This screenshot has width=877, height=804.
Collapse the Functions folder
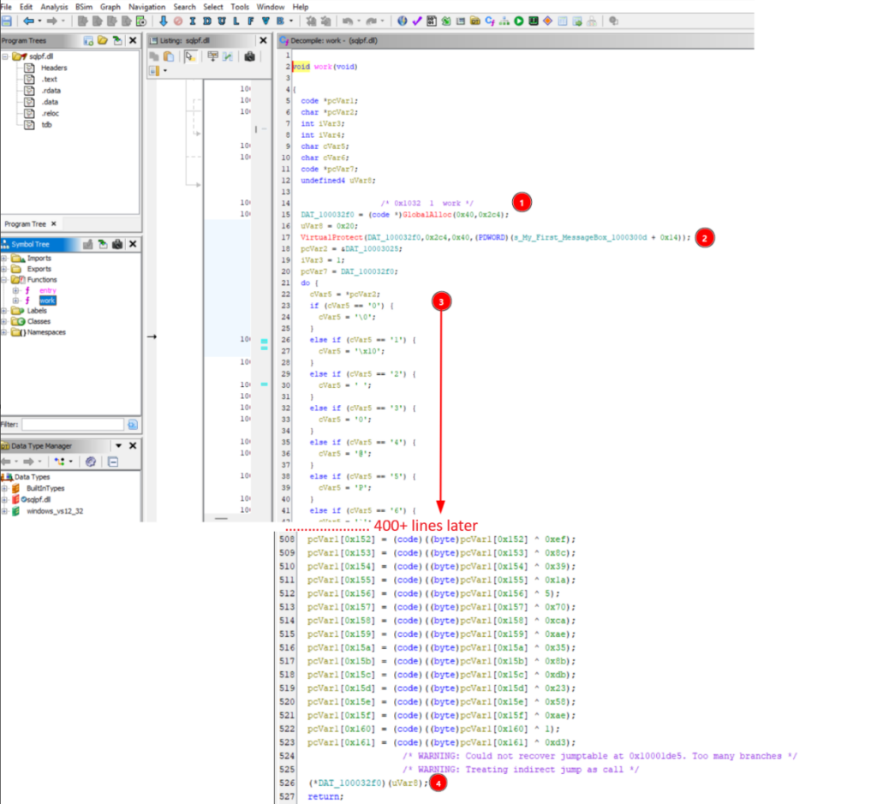coord(4,279)
